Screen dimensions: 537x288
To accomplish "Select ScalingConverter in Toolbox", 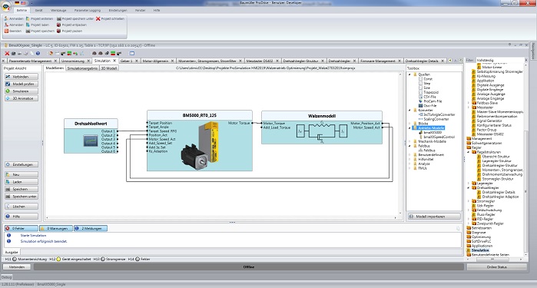I will click(433, 119).
